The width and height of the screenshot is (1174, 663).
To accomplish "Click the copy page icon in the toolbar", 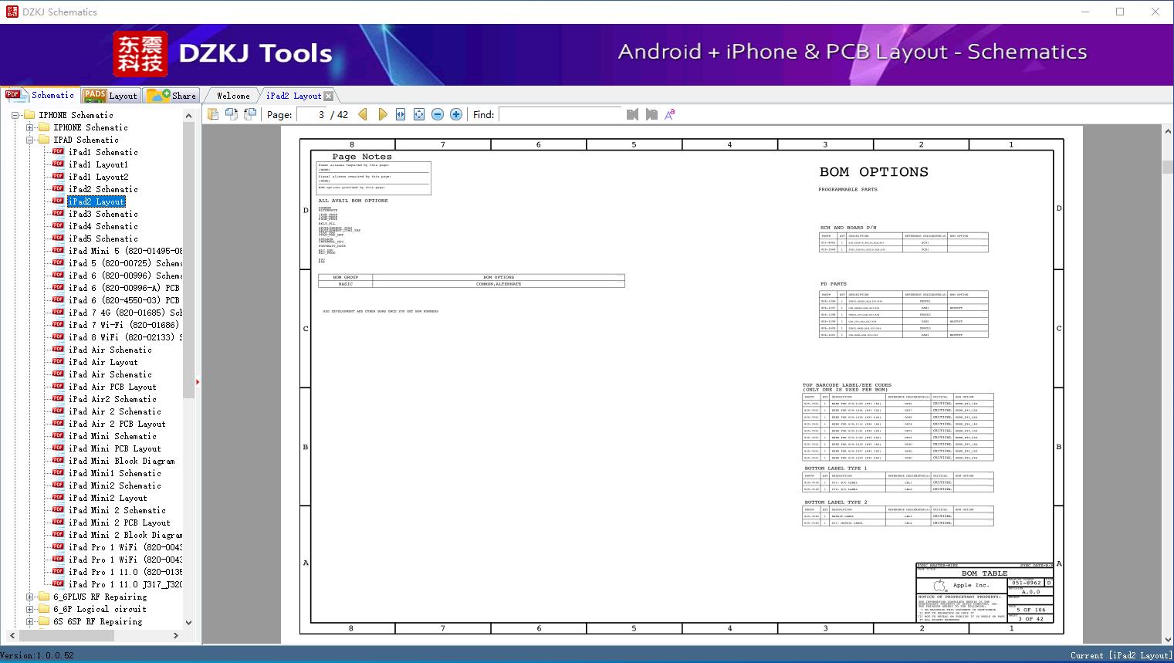I will 213,114.
